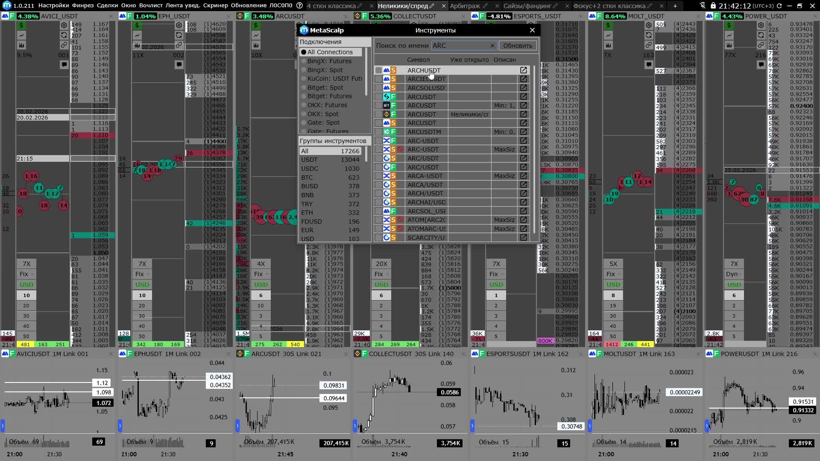The height and width of the screenshot is (461, 820).
Task: Click the refresh icon in the EPH_USDT panel
Action: tap(179, 35)
